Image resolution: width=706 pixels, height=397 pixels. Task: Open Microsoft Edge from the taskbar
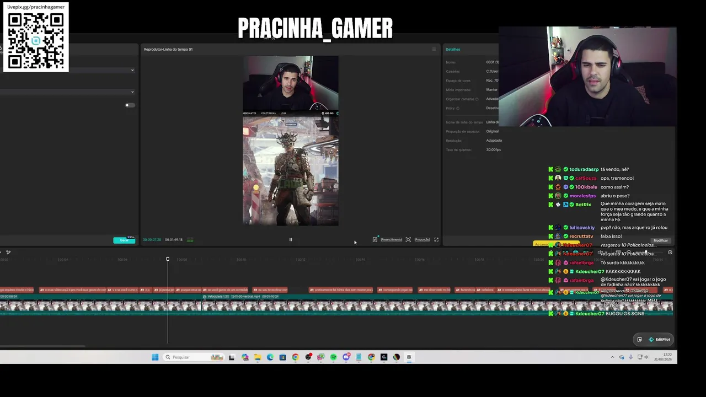click(270, 357)
